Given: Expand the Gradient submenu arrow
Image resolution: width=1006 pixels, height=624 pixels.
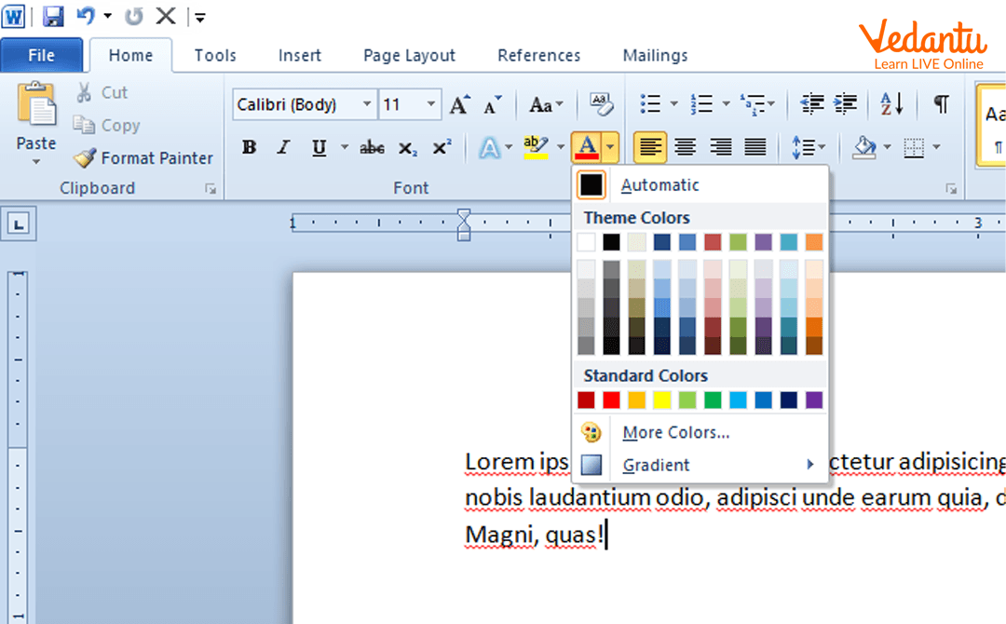Looking at the screenshot, I should tap(810, 465).
